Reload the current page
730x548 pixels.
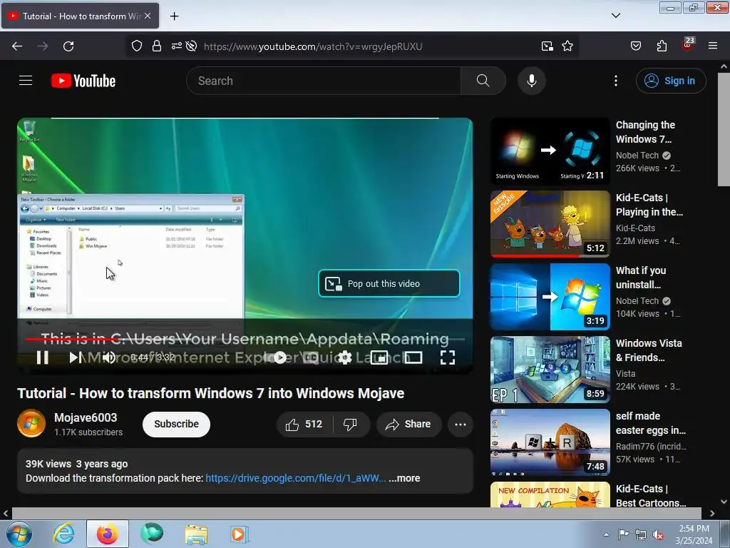point(68,46)
